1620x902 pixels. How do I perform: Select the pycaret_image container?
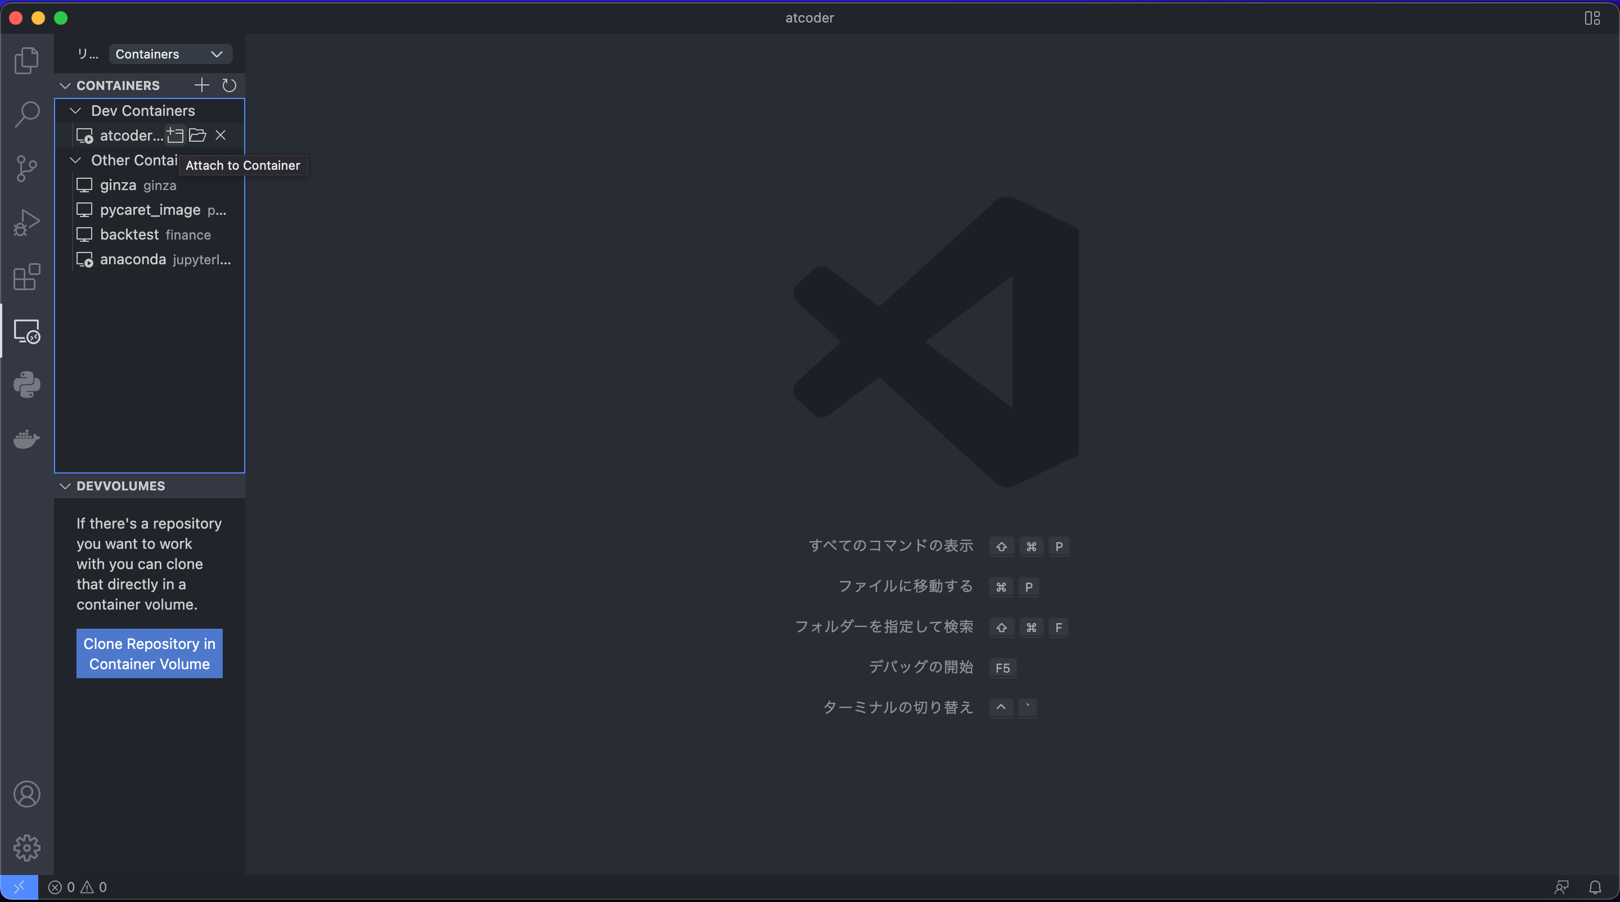[x=150, y=210]
